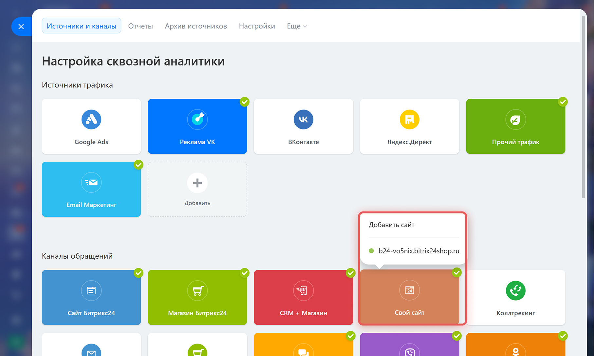Click the checkmark badge on Прочий трафик
594x356 pixels.
tap(563, 102)
